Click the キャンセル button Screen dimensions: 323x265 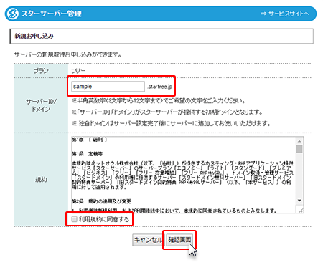click(148, 240)
